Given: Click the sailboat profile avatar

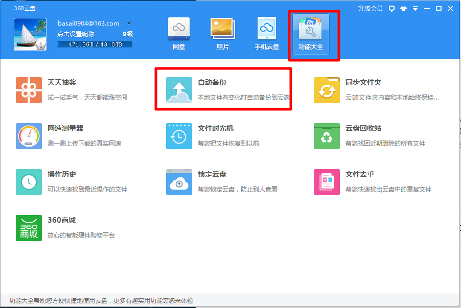Looking at the screenshot, I should (30, 34).
